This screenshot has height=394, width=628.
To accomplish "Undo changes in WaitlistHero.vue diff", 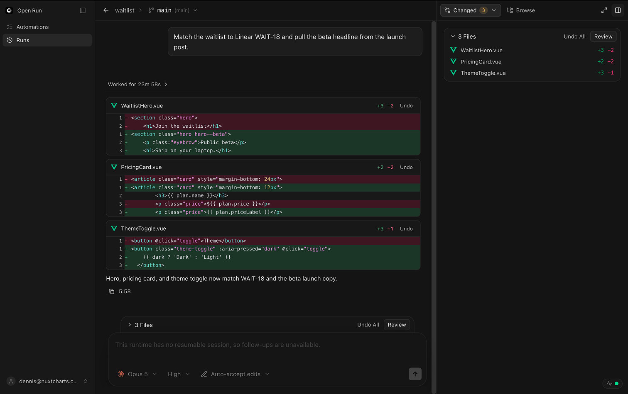I will pos(406,106).
